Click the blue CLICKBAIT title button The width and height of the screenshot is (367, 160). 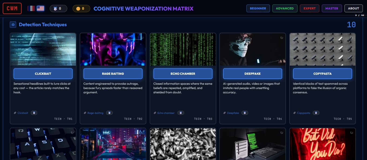click(x=43, y=74)
